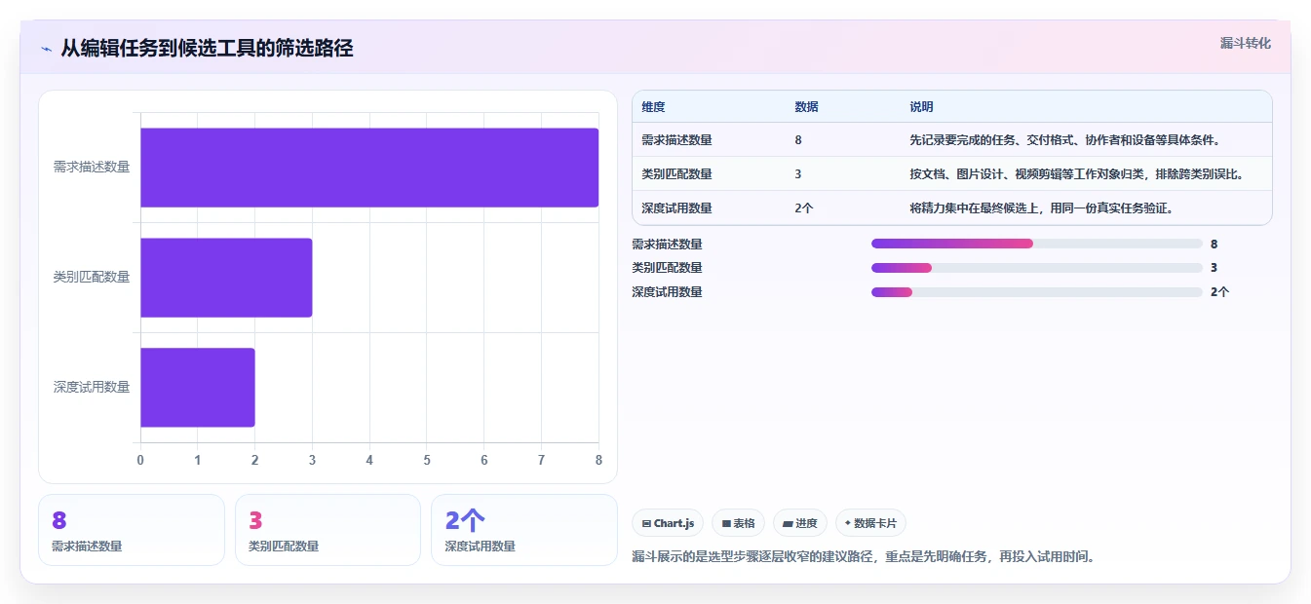Screen dimensions: 1311x604
Task: Select the 类别匹配数量 bar in the chart
Action: tap(226, 278)
